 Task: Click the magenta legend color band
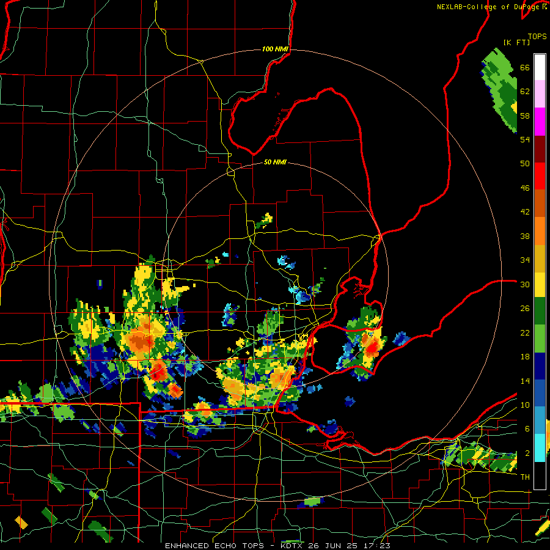tap(540, 122)
